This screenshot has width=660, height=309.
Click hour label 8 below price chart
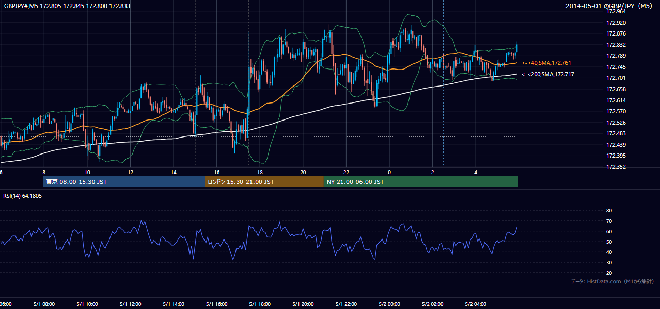[x=44, y=172]
